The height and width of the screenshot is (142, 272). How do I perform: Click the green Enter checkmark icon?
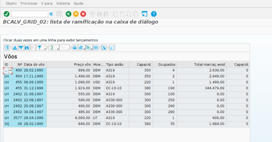pyautogui.click(x=6, y=14)
